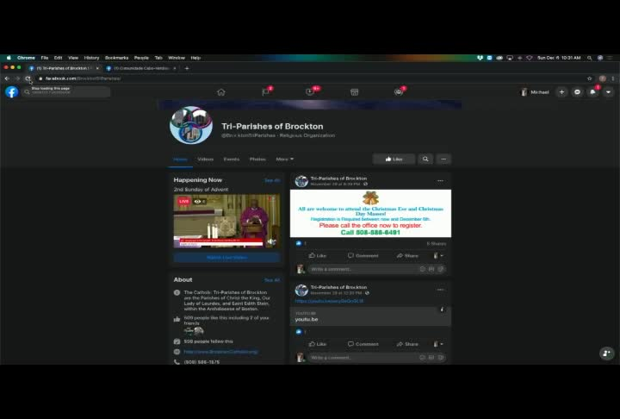The image size is (620, 419).
Task: Open Michael's profile link
Action: click(x=535, y=92)
